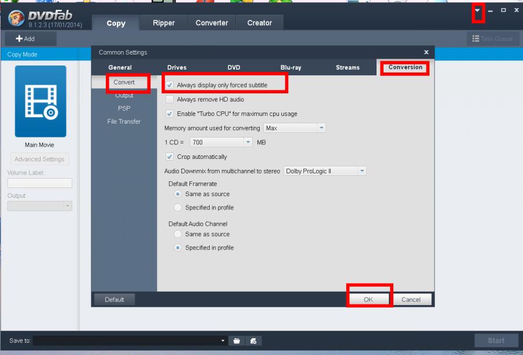Maximize the DVDFab window
The image size is (523, 355).
pyautogui.click(x=503, y=10)
